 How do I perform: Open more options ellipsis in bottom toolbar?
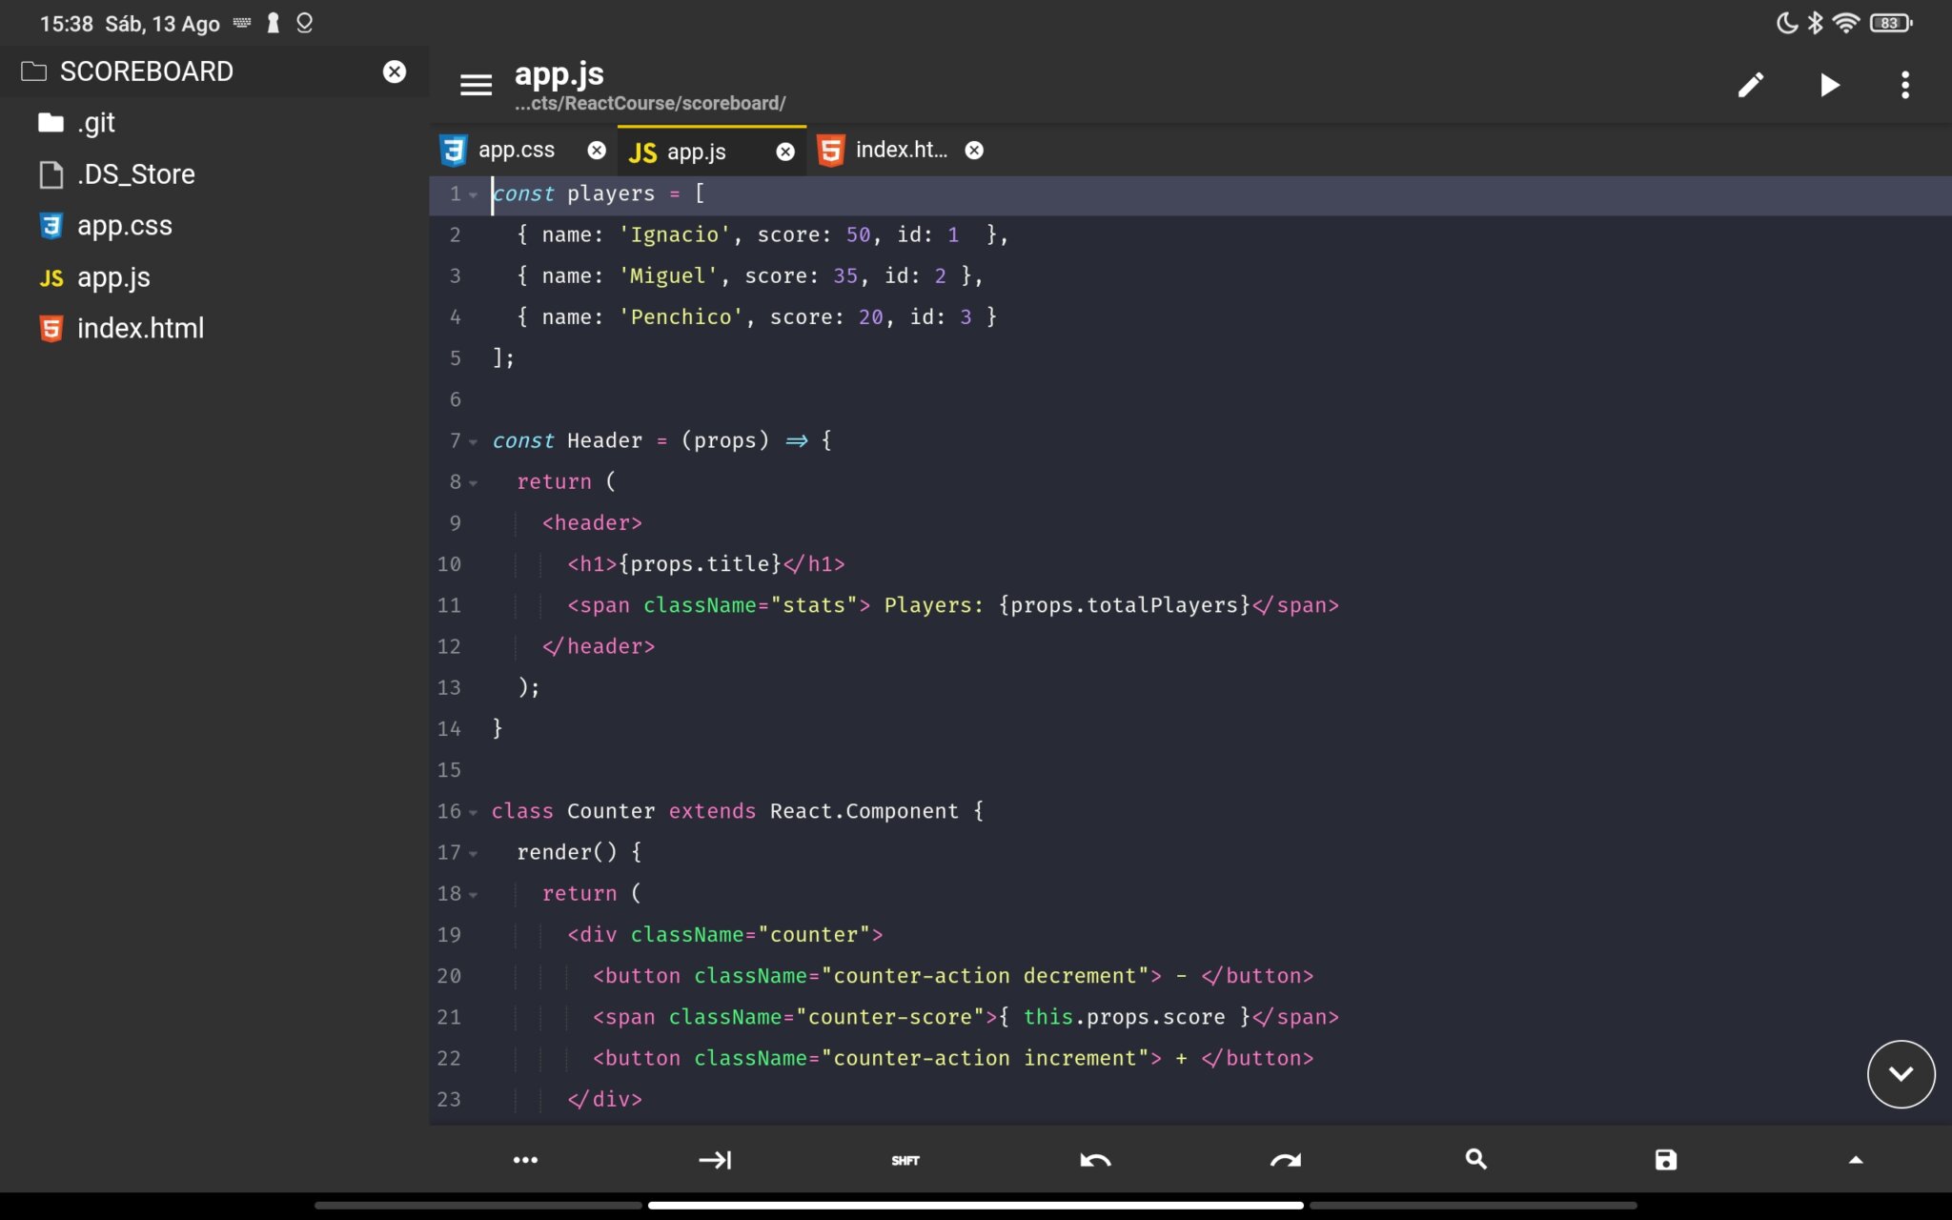click(x=525, y=1160)
